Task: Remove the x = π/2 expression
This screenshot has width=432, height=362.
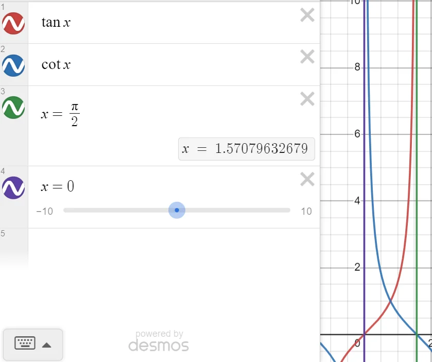Action: click(307, 99)
